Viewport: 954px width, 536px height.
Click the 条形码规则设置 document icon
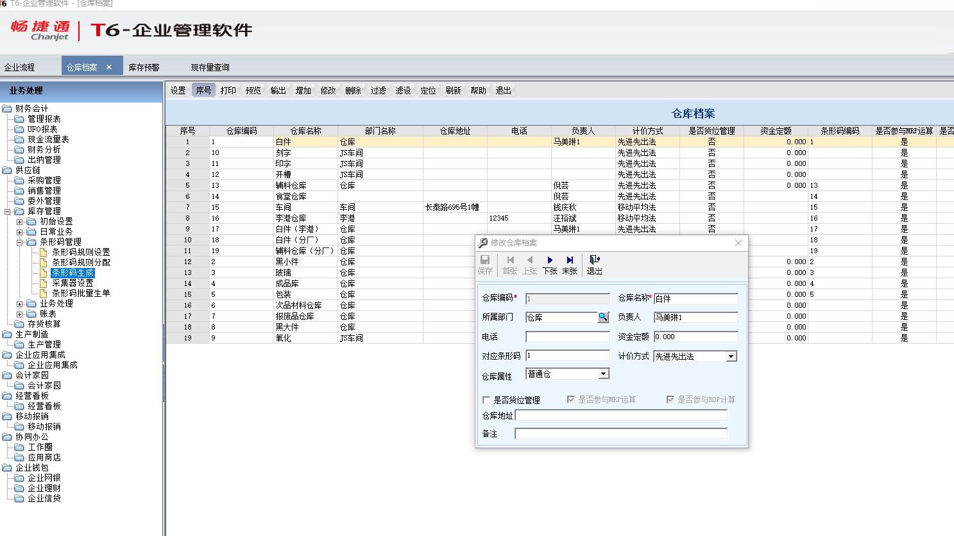pos(44,252)
